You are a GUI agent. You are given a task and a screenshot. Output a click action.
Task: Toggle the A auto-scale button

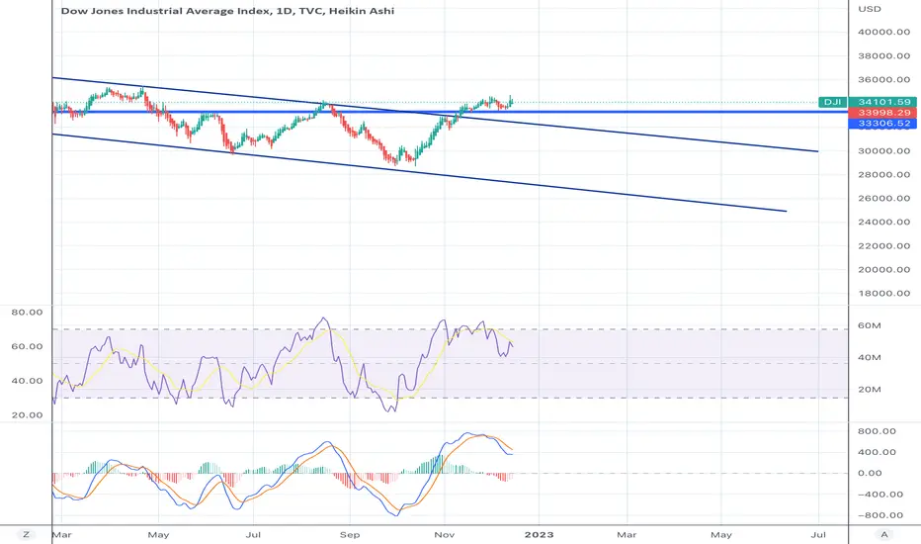[x=884, y=534]
